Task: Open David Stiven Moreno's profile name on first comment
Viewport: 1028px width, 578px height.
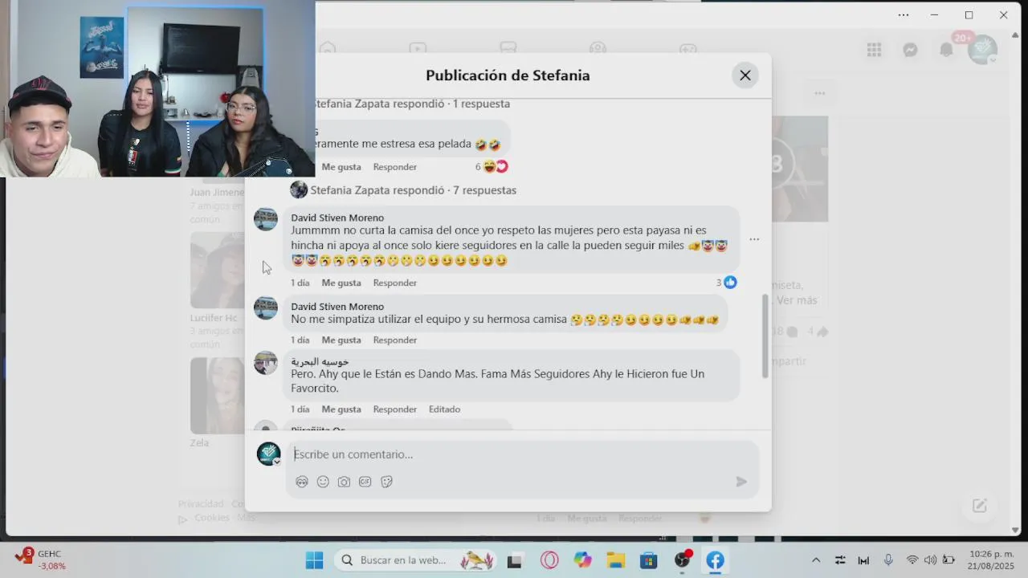Action: (337, 218)
